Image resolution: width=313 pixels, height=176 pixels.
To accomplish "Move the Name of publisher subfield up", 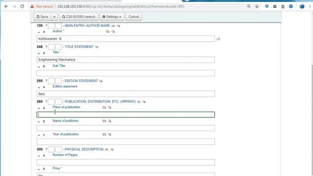I will pyautogui.click(x=39, y=121).
